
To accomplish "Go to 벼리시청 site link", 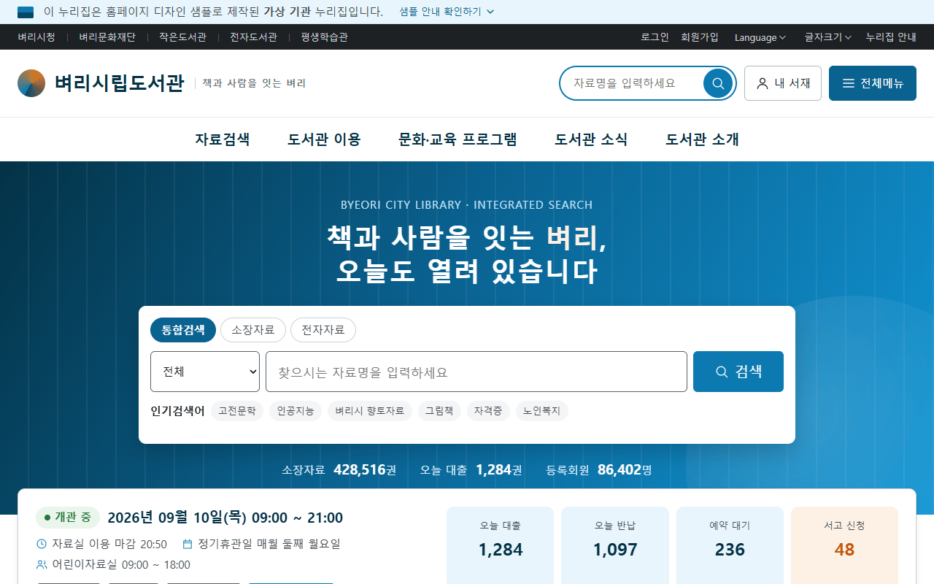I will pos(36,37).
